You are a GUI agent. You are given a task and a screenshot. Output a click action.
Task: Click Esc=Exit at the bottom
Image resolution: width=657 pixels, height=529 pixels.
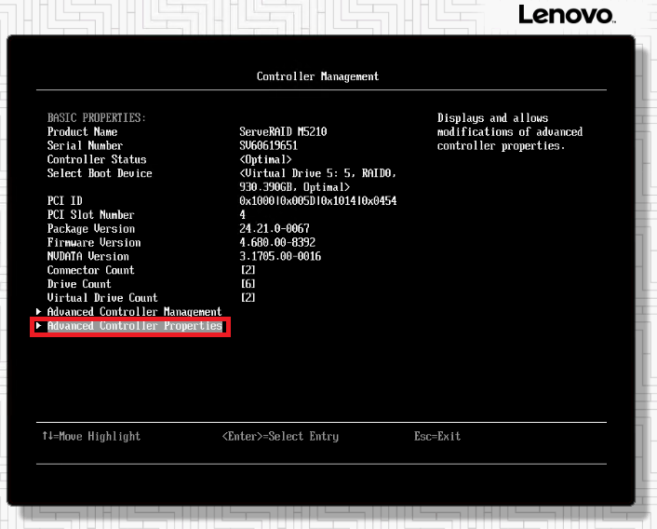click(x=437, y=437)
